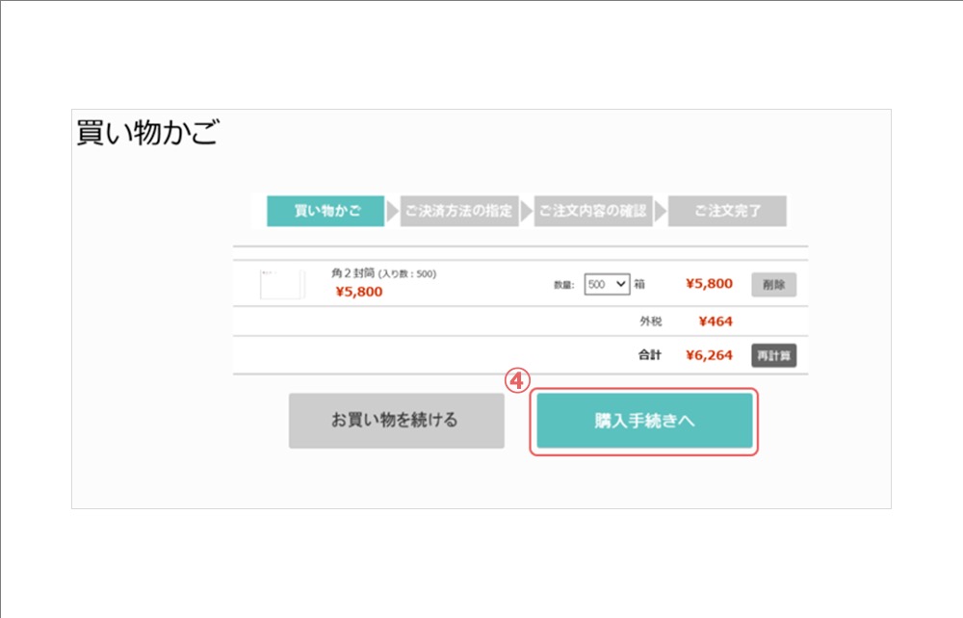The width and height of the screenshot is (963, 618).
Task: Select the ご注文完了 step
Action: [x=727, y=211]
